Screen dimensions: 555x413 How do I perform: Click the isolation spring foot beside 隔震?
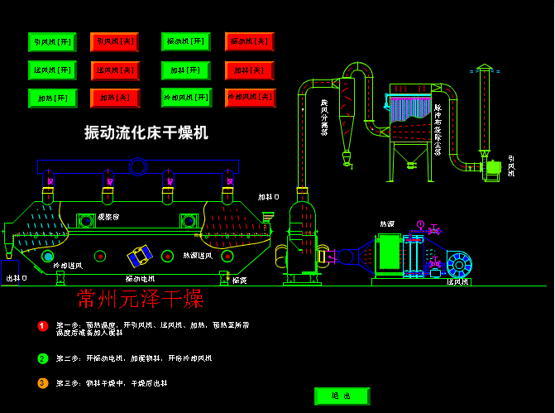click(x=224, y=278)
